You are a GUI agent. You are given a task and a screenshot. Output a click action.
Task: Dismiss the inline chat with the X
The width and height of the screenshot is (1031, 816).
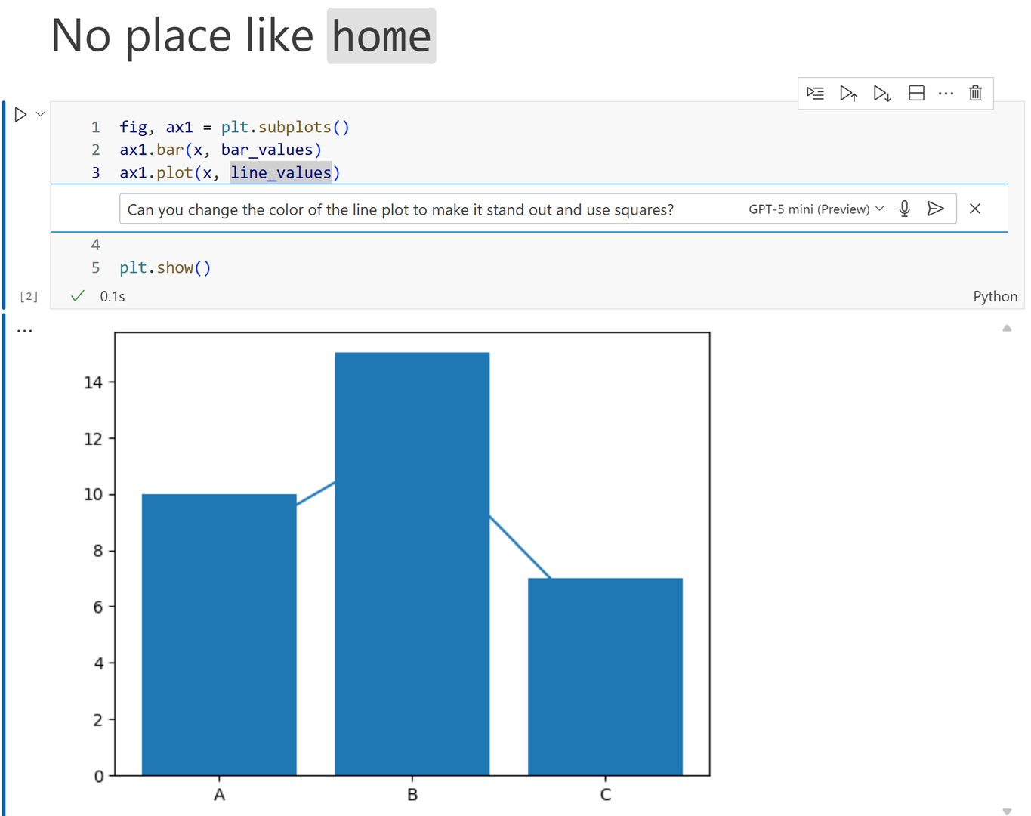tap(975, 209)
